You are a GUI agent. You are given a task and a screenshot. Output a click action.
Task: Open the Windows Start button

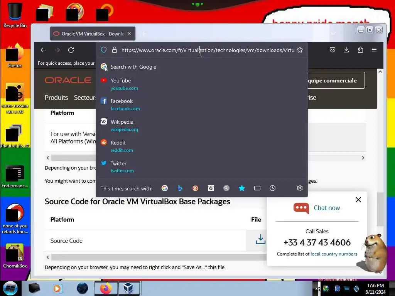pyautogui.click(x=10, y=288)
